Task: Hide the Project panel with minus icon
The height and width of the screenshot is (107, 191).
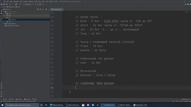Action: click(x=49, y=9)
